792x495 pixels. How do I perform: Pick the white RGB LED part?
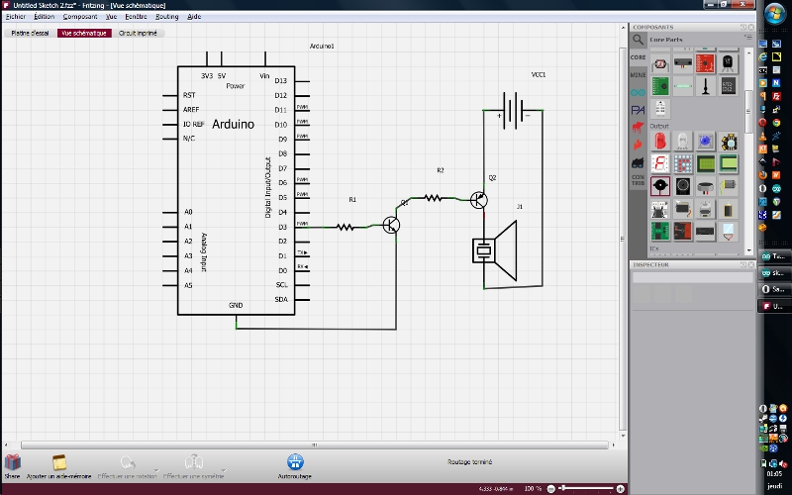[683, 142]
